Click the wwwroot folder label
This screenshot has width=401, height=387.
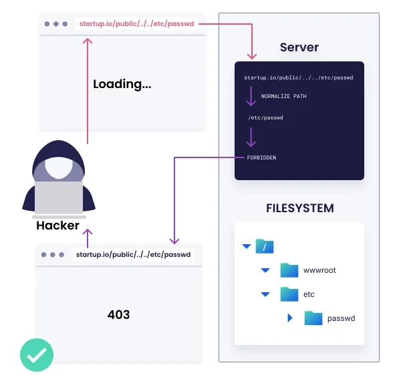(x=319, y=270)
